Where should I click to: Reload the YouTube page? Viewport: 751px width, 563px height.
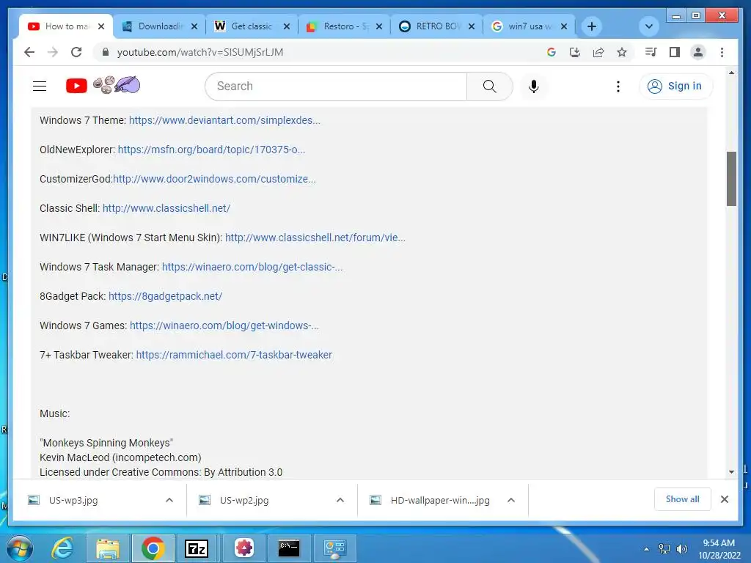point(76,52)
